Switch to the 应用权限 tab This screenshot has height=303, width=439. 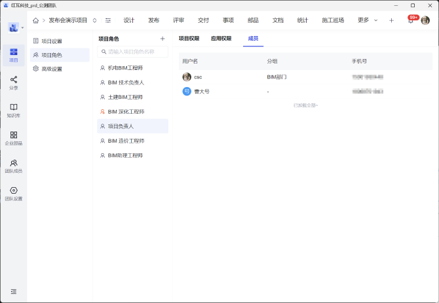coord(221,39)
